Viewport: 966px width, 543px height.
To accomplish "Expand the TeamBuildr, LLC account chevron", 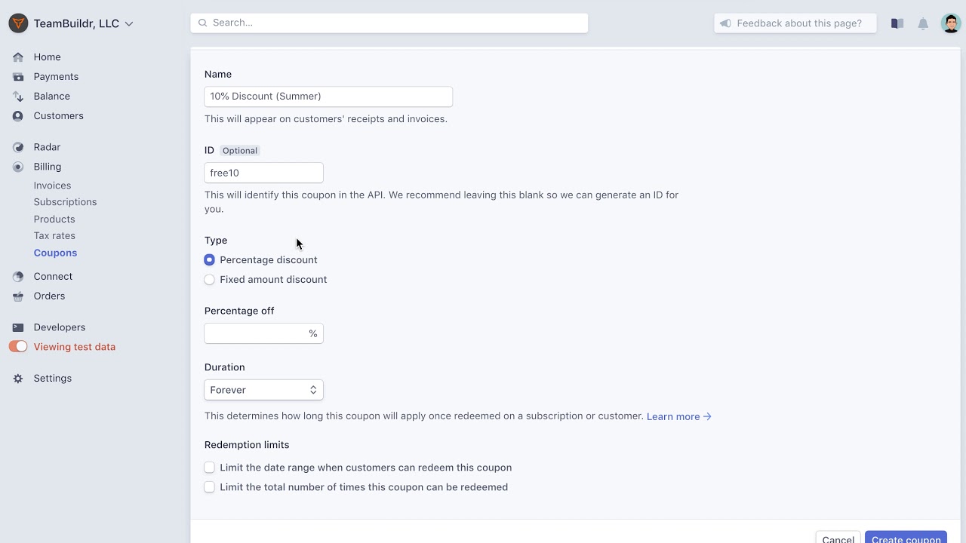I will click(x=129, y=24).
